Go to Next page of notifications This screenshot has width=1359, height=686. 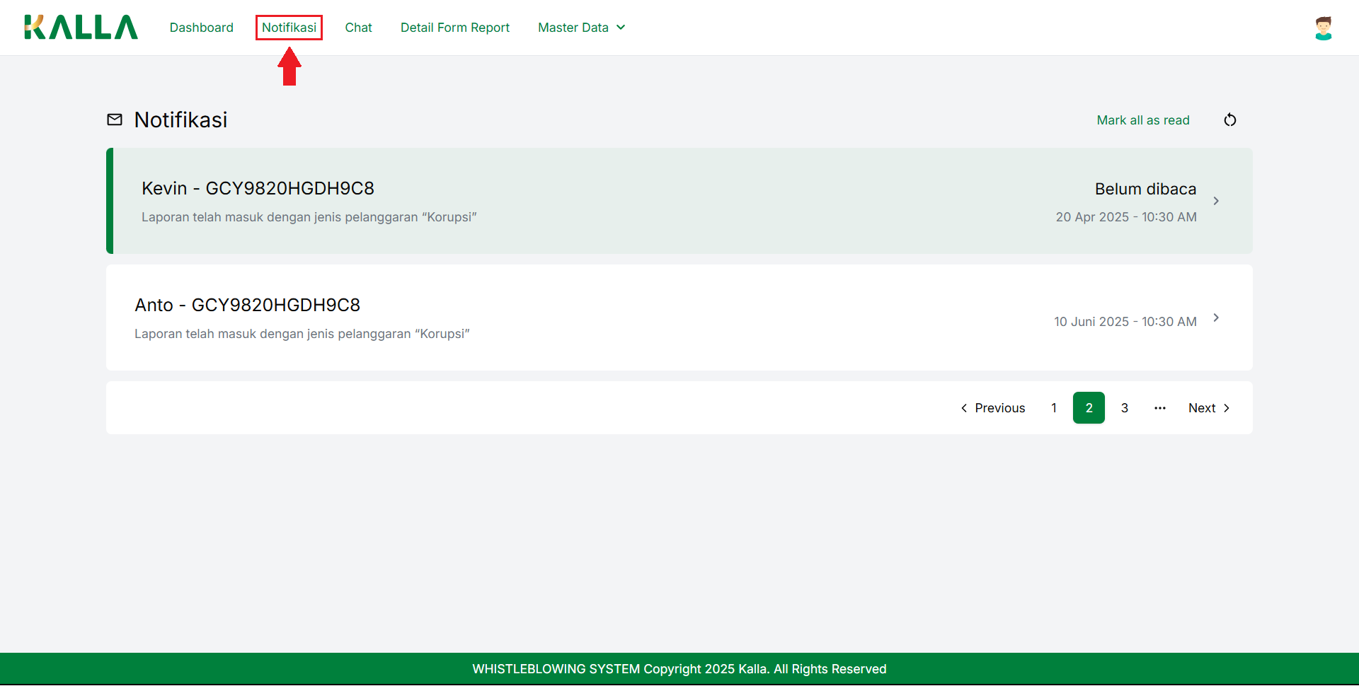1209,408
